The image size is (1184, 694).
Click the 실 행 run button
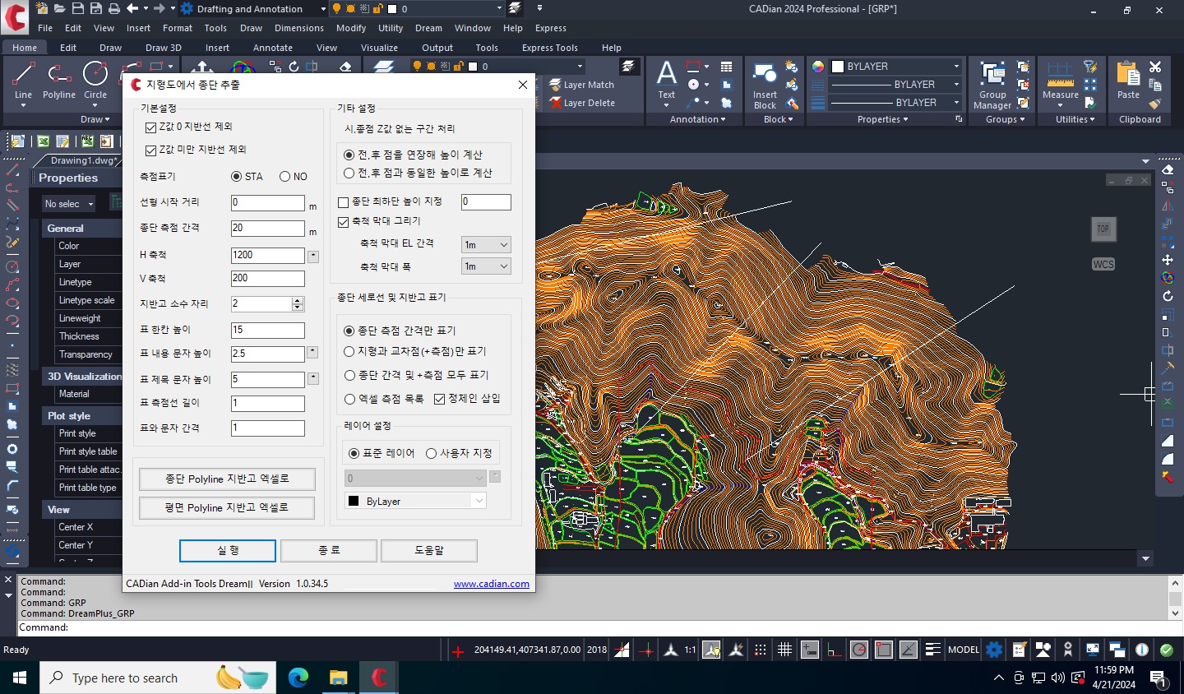pos(228,551)
